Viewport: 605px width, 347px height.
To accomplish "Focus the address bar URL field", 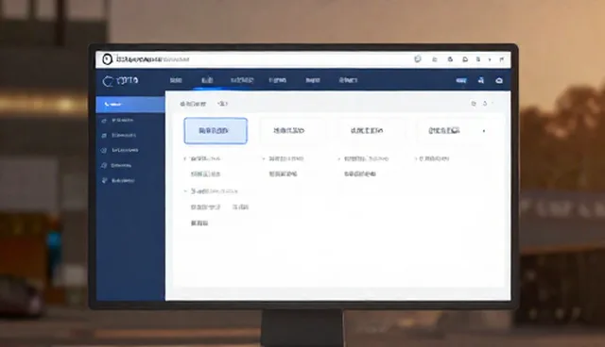I will [153, 59].
